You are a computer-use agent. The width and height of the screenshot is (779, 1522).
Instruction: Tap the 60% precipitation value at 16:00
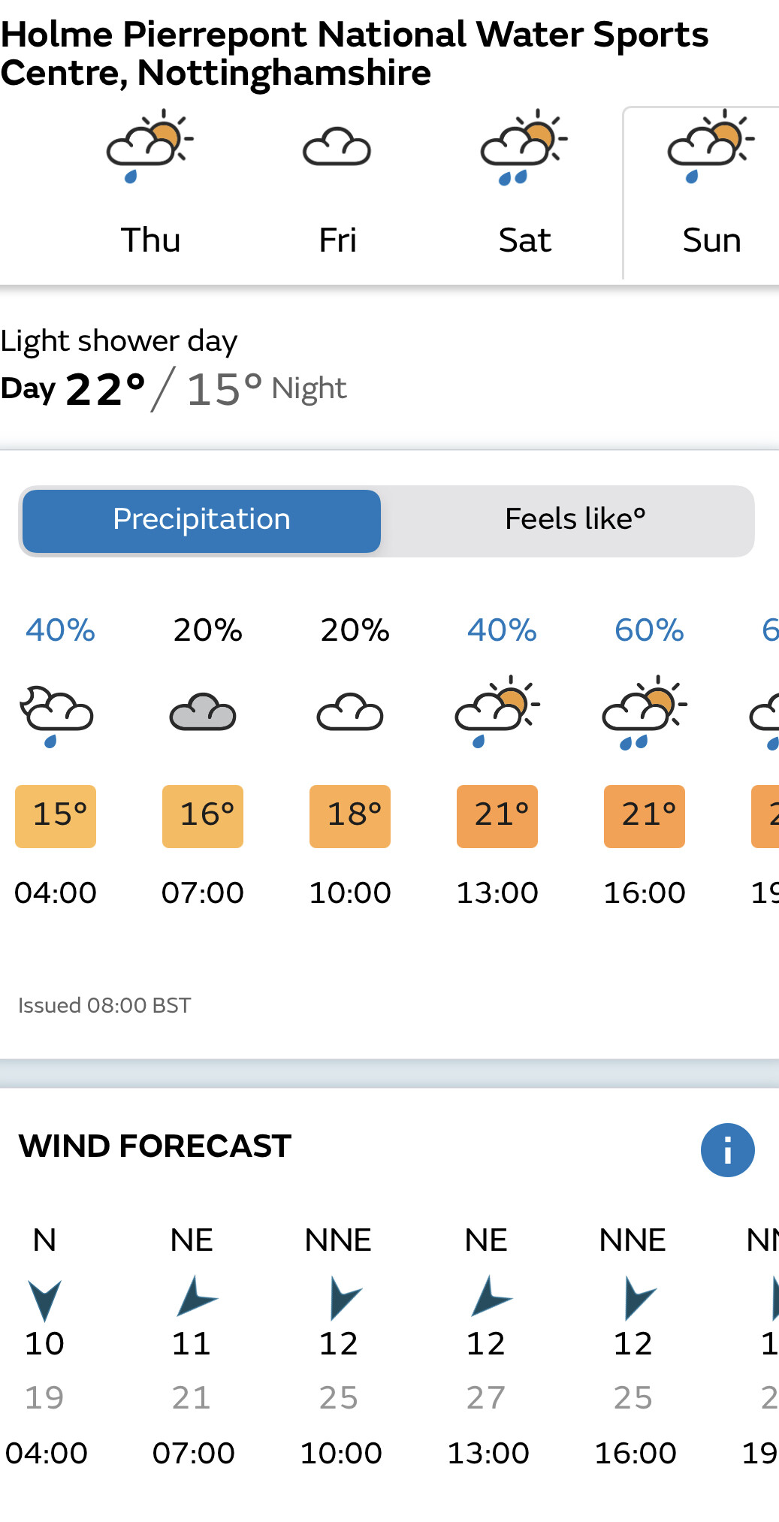649,630
